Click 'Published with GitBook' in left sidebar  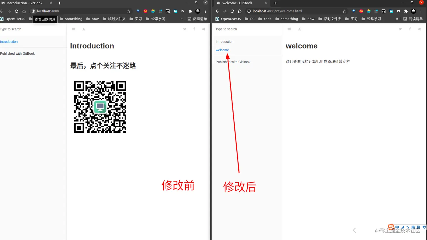(17, 54)
